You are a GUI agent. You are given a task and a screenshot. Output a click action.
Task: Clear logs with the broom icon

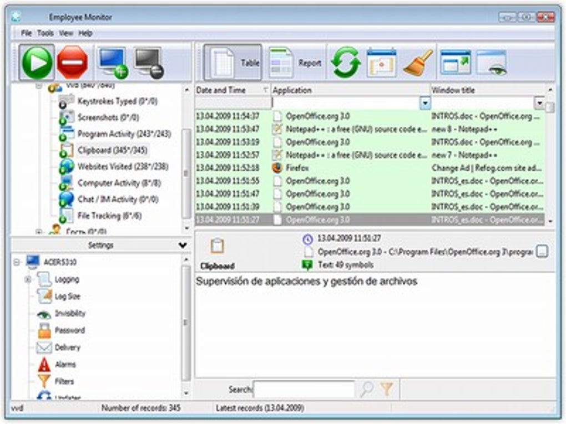pos(417,63)
